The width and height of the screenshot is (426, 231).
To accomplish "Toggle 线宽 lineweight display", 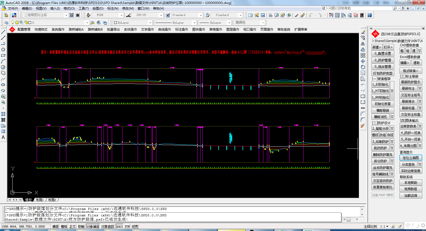I will point(135,226).
